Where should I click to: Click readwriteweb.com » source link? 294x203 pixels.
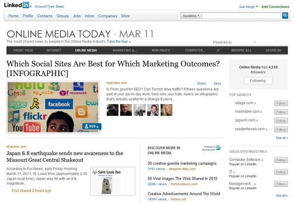(251, 129)
